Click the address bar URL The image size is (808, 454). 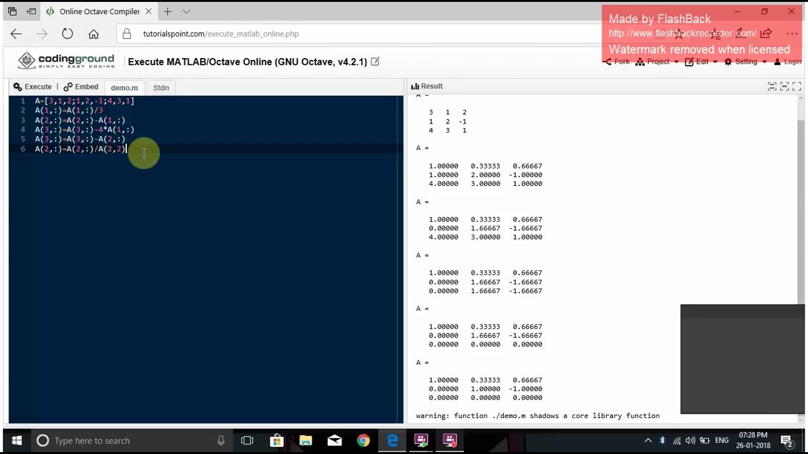(x=221, y=34)
